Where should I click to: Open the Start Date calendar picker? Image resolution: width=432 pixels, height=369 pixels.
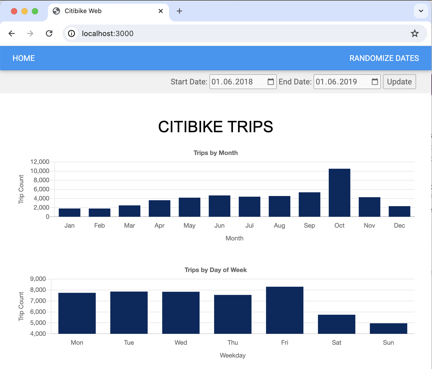pos(271,82)
